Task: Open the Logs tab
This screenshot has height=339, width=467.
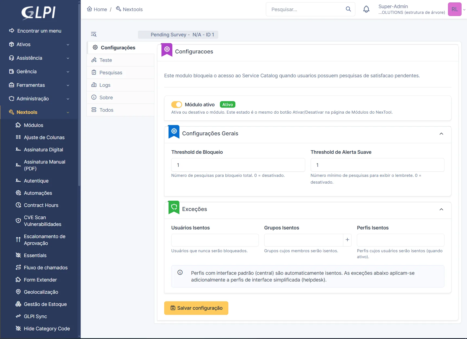Action: click(121, 85)
